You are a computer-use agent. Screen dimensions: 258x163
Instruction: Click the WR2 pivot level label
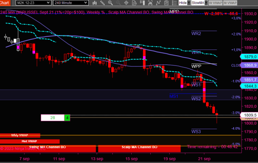196,33
